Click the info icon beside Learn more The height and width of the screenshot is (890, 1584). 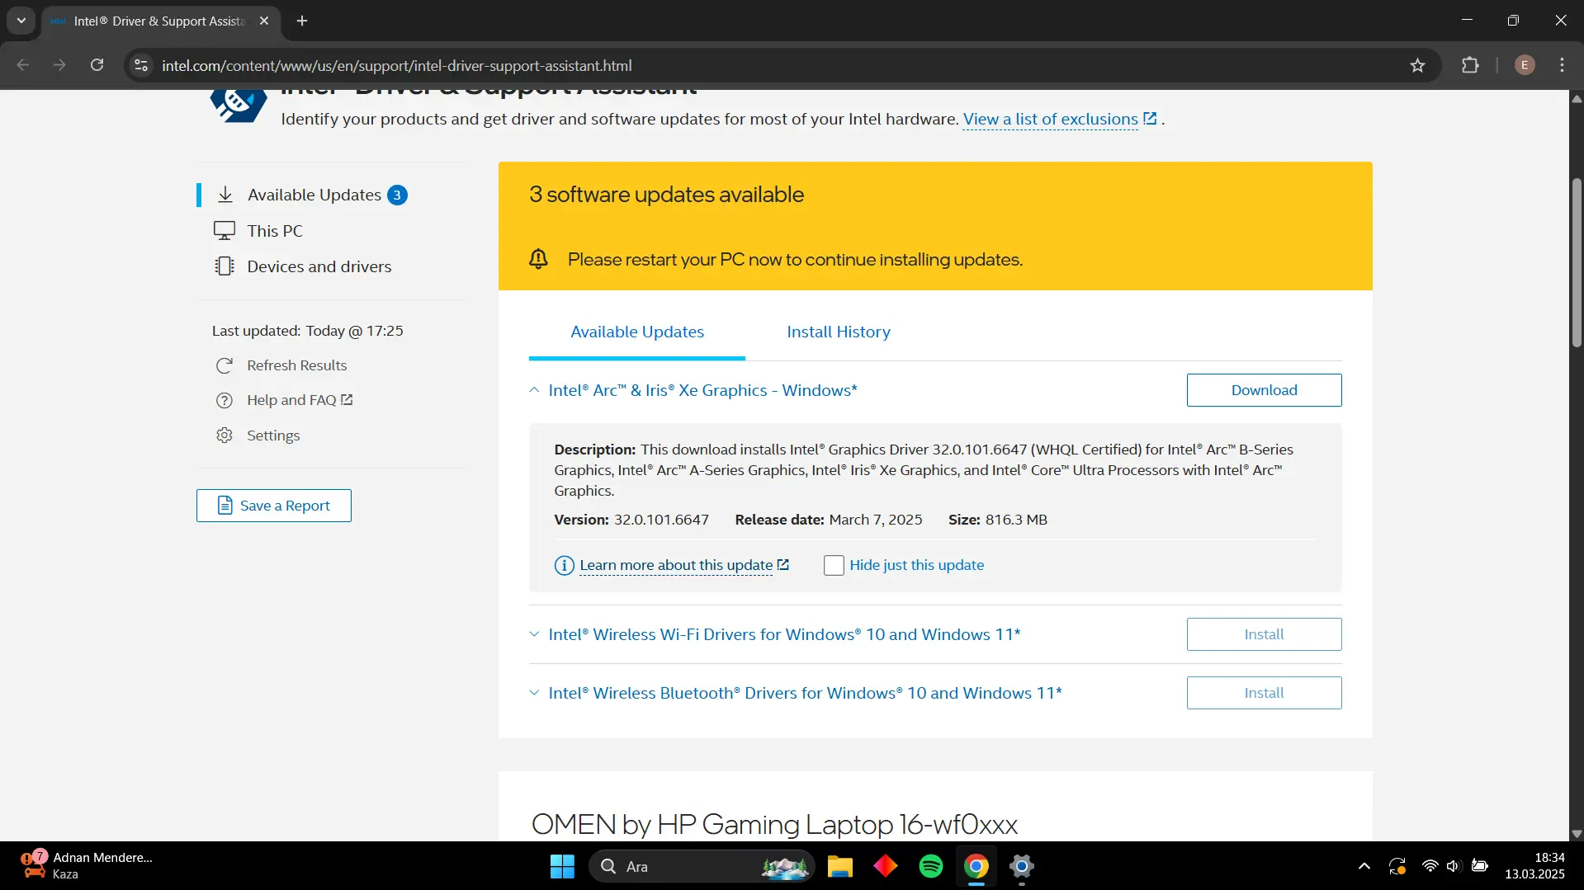coord(564,565)
